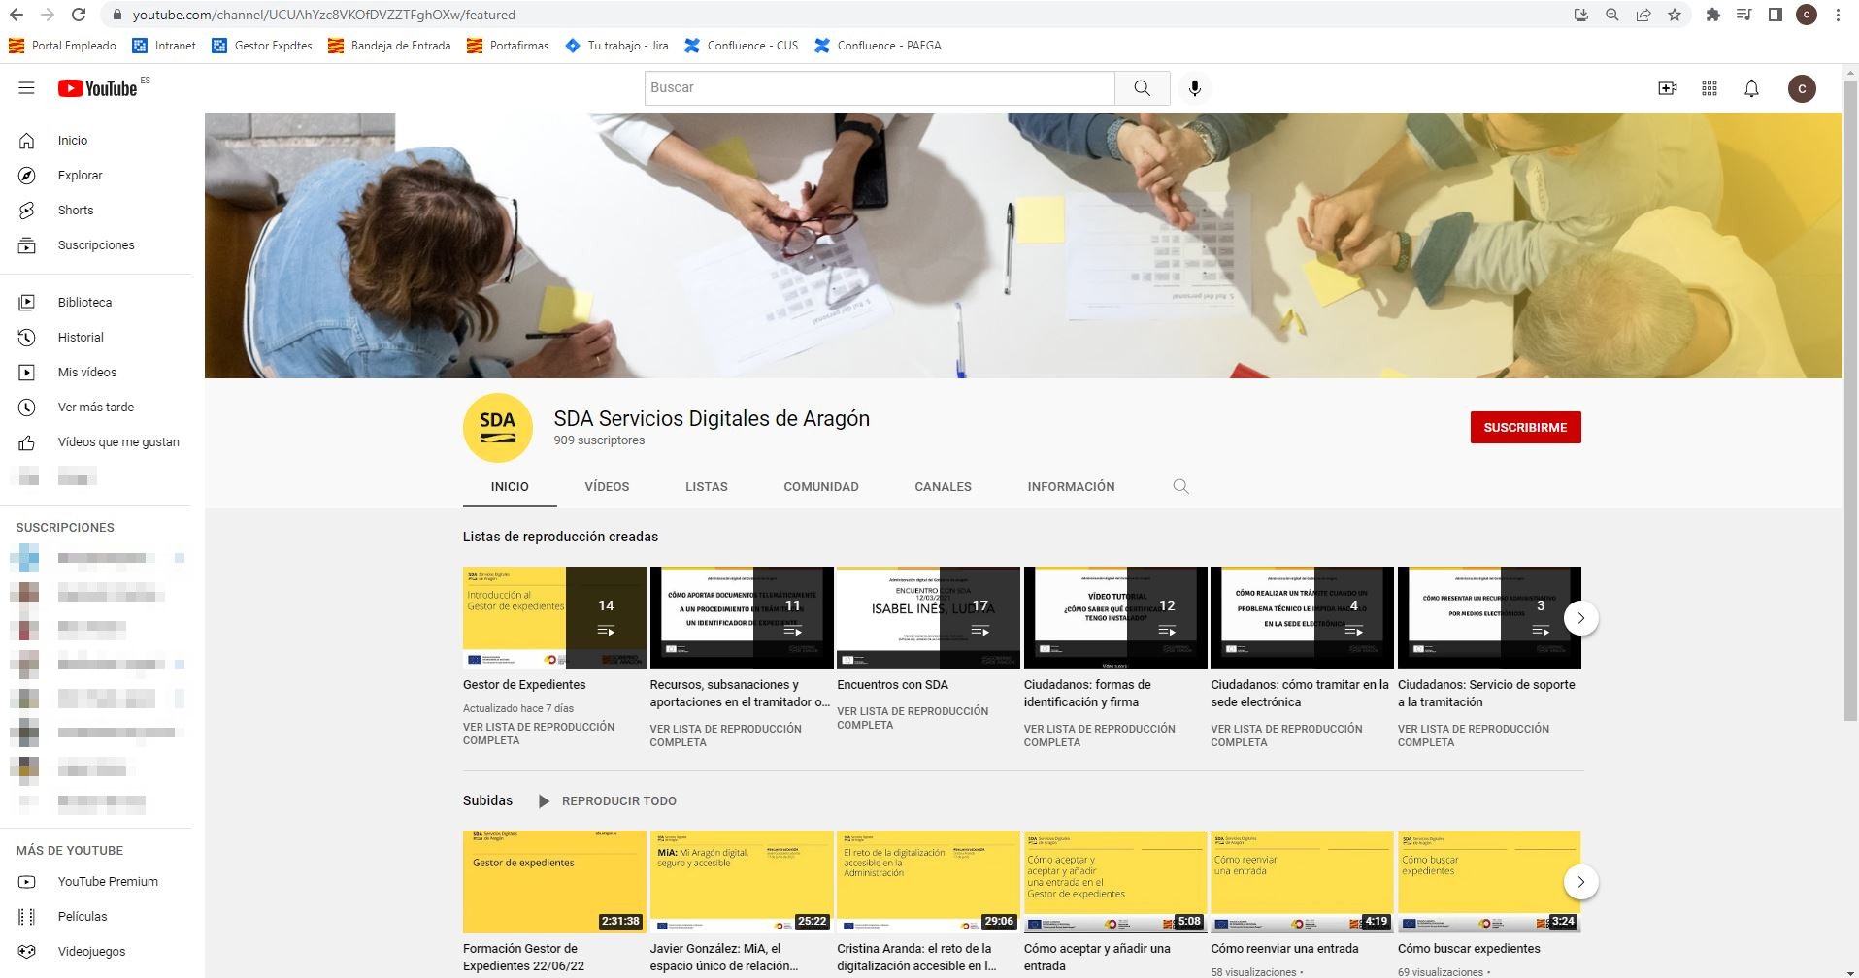The width and height of the screenshot is (1859, 978).
Task: Open the notifications bell
Action: coord(1752,88)
